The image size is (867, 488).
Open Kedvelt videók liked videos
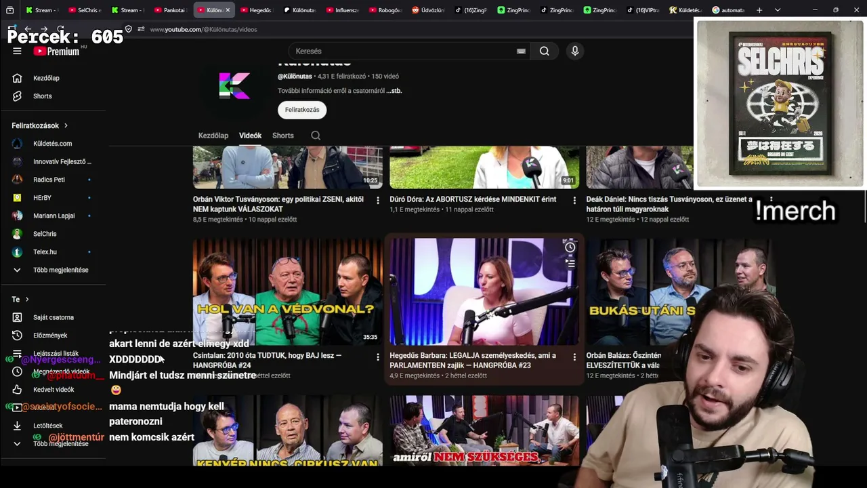pos(54,390)
